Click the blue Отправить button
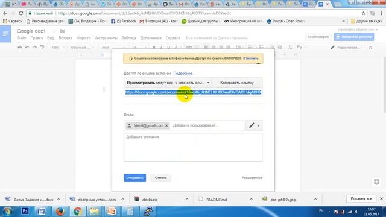 [135, 178]
